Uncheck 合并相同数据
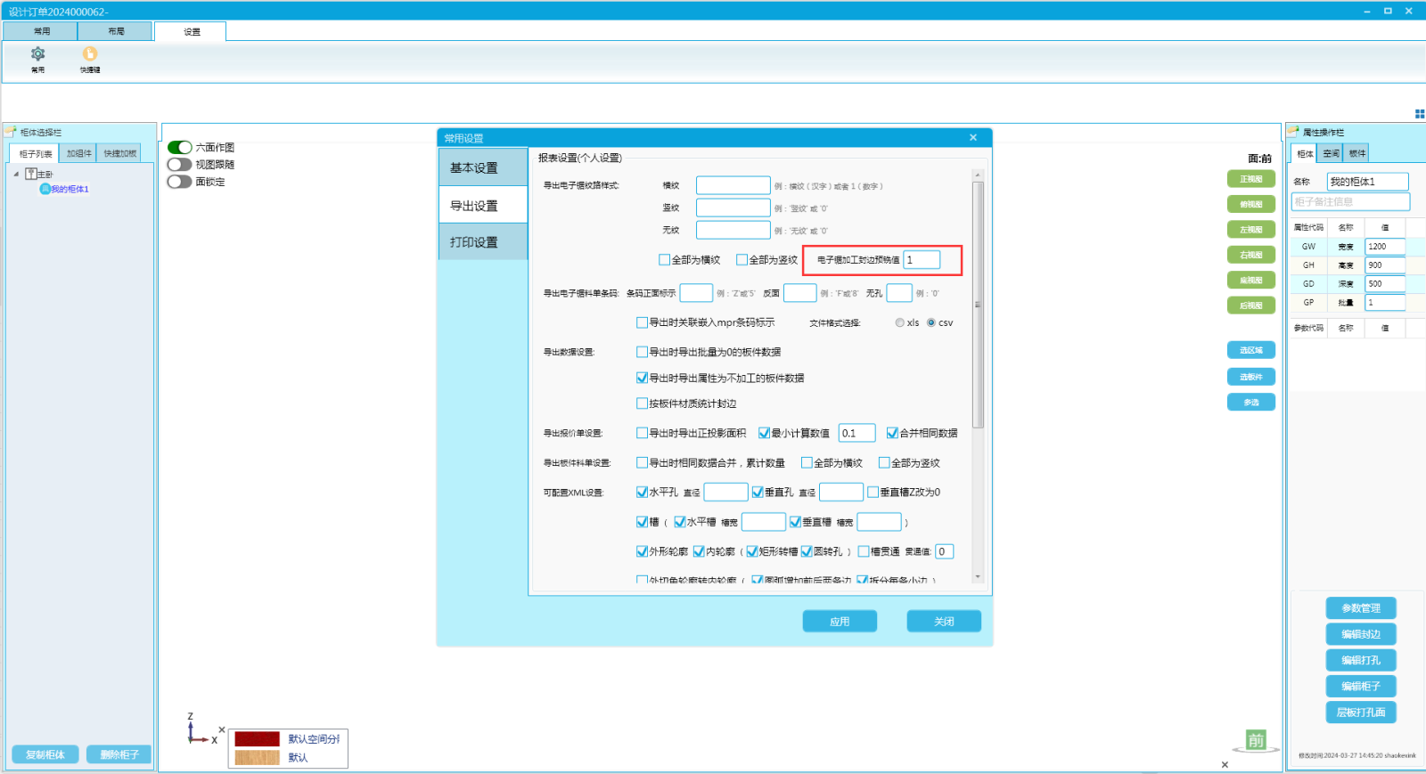Viewport: 1426px width, 774px height. tap(892, 433)
